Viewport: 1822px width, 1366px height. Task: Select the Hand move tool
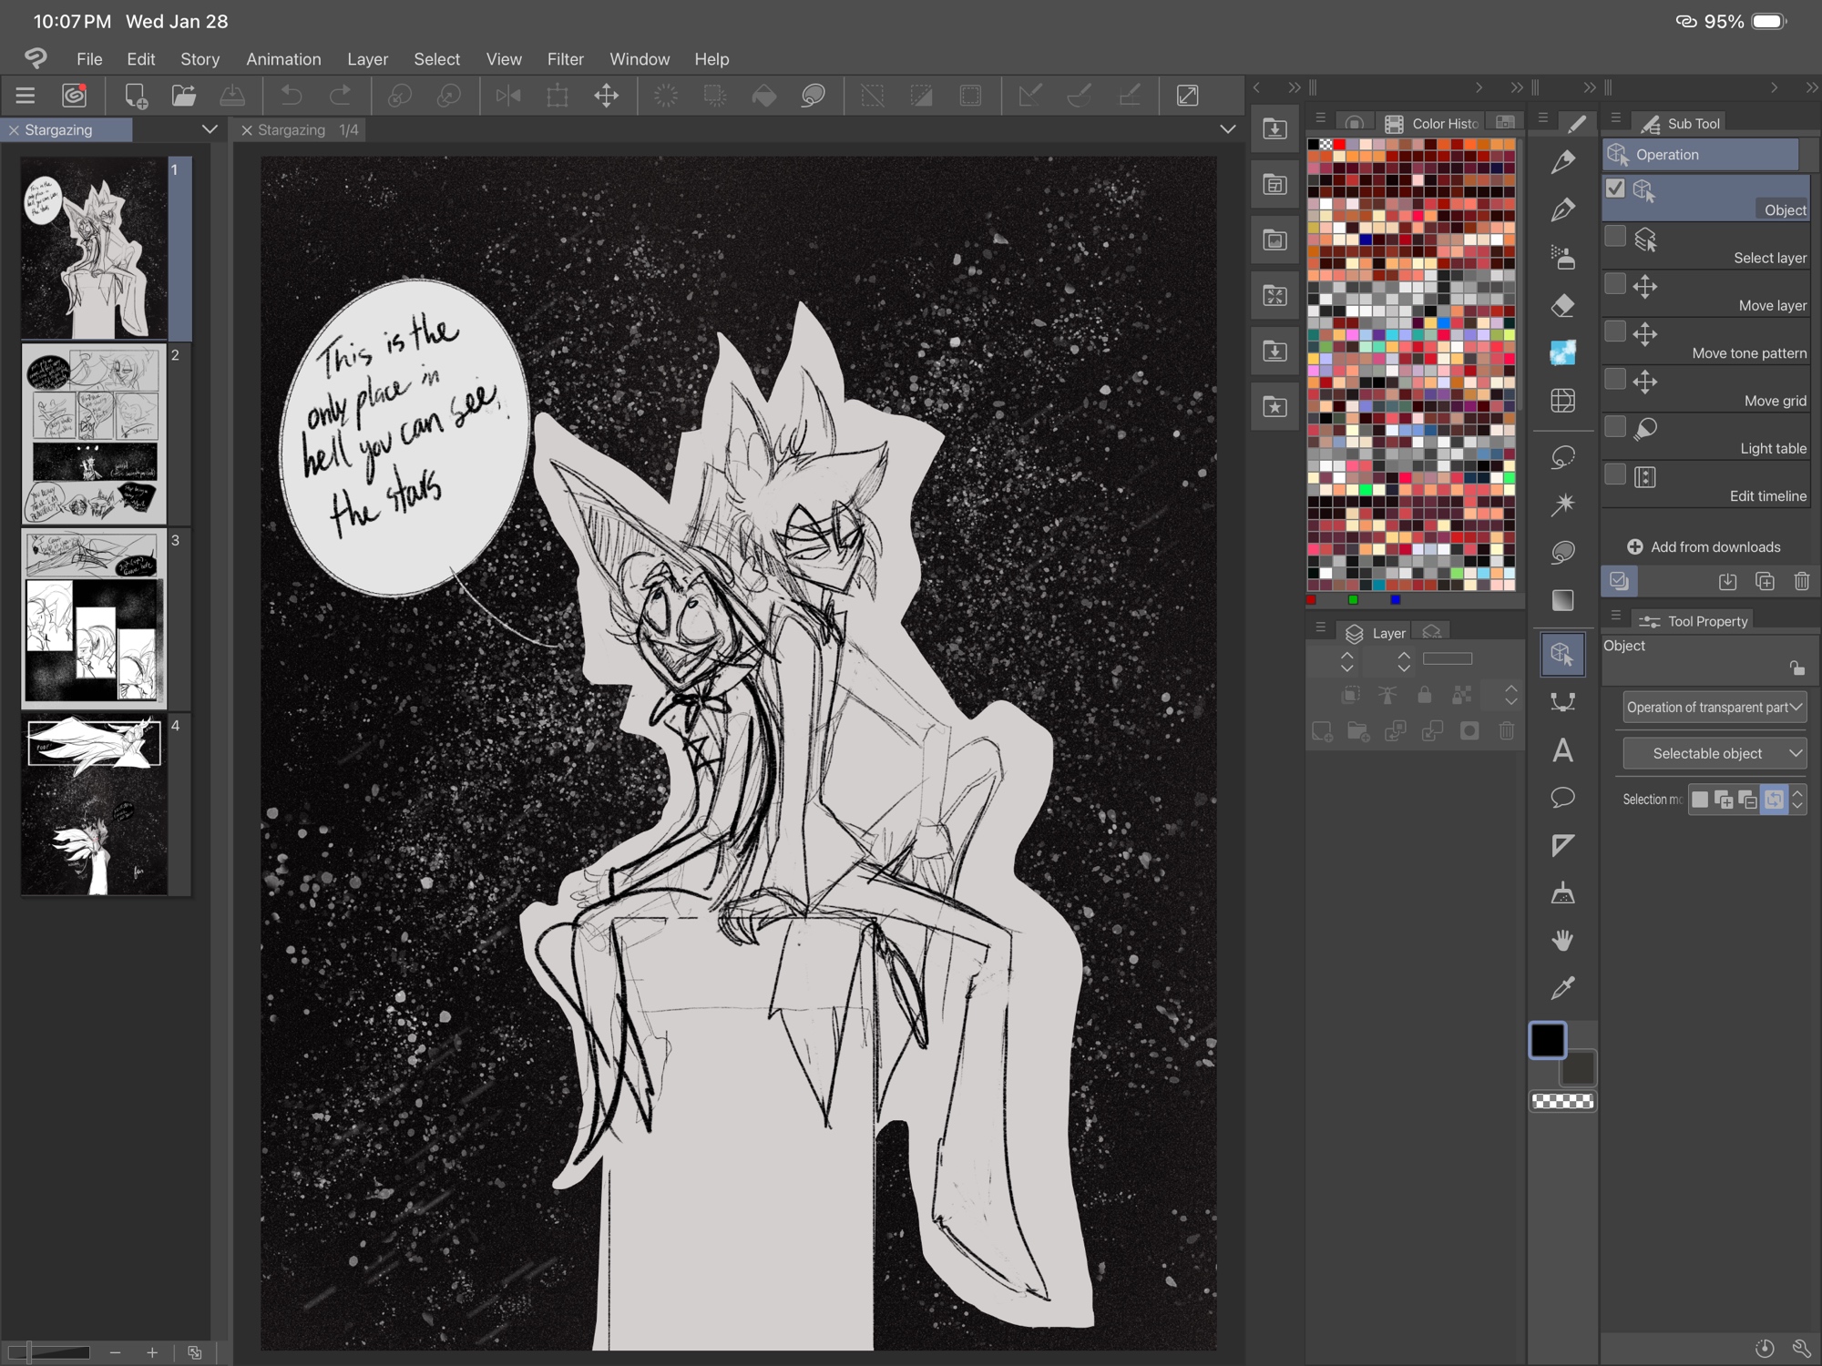click(1562, 940)
